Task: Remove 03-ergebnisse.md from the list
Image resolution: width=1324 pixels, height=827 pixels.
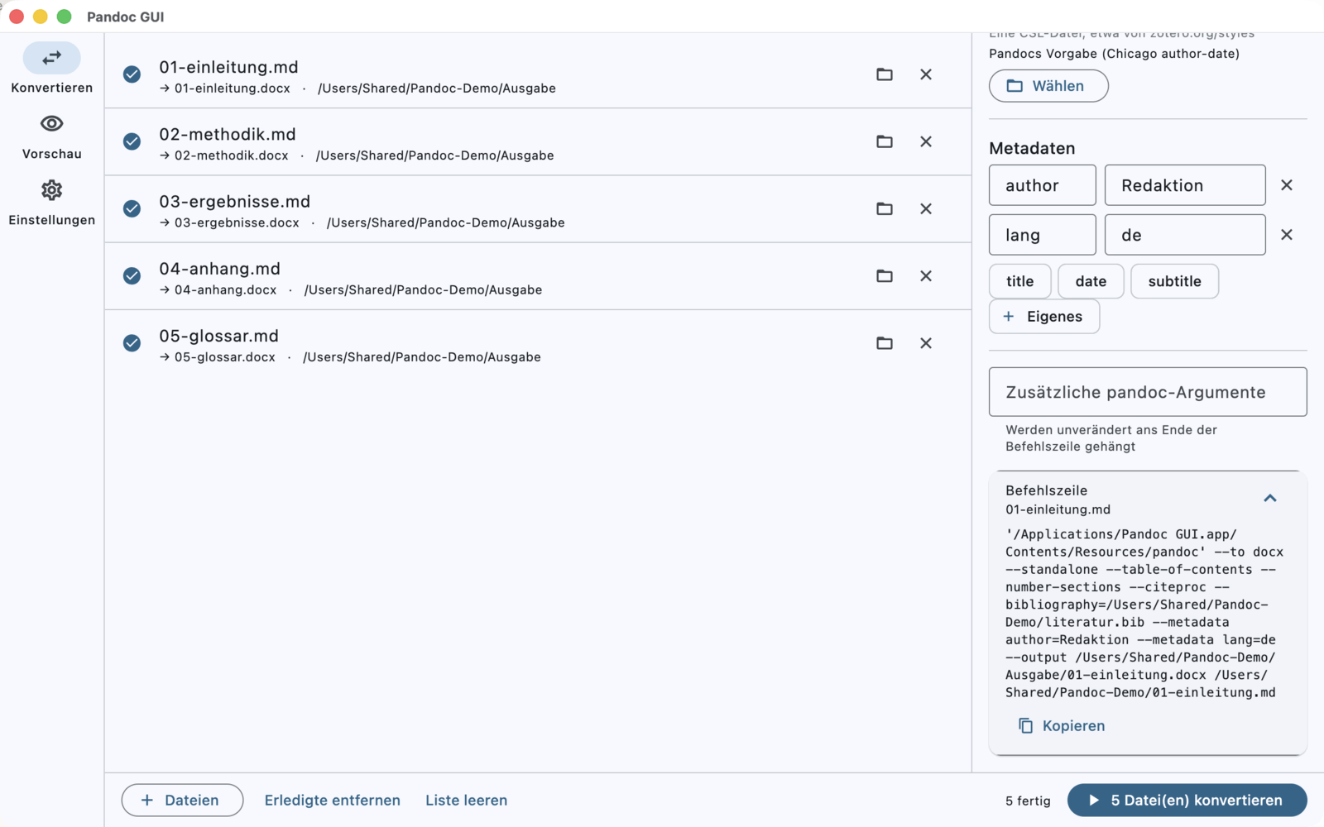Action: [926, 208]
